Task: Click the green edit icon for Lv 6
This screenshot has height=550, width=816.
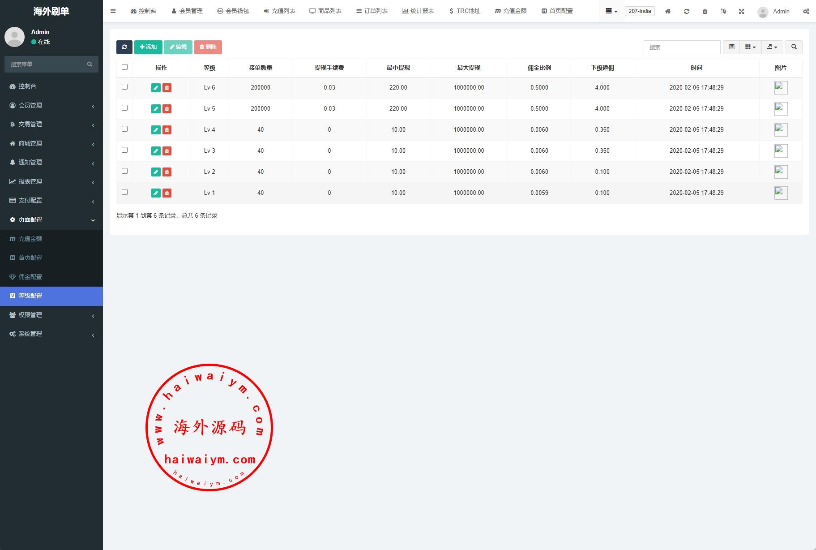Action: click(x=156, y=88)
